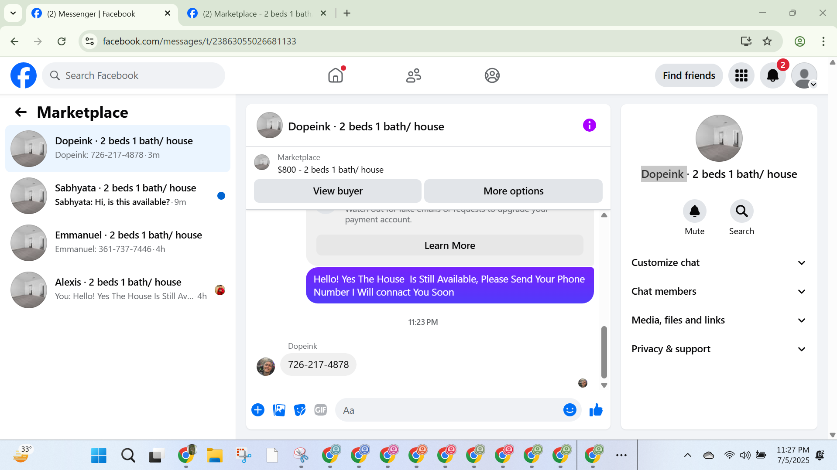
Task: Open Sabhyata conversation in list
Action: 118,196
